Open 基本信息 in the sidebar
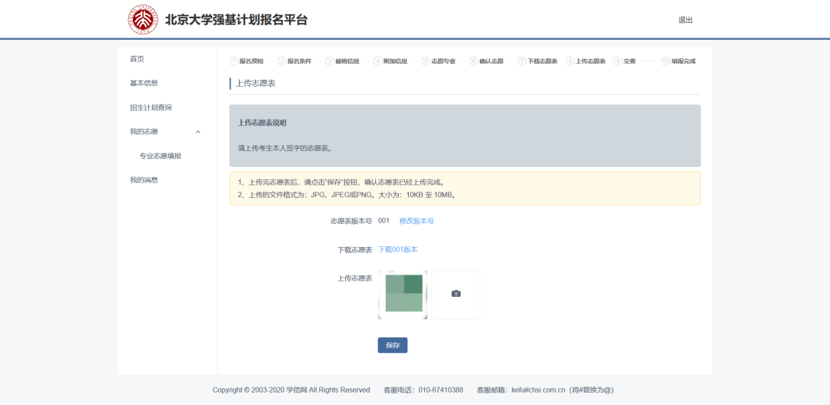The height and width of the screenshot is (405, 830). coord(144,84)
